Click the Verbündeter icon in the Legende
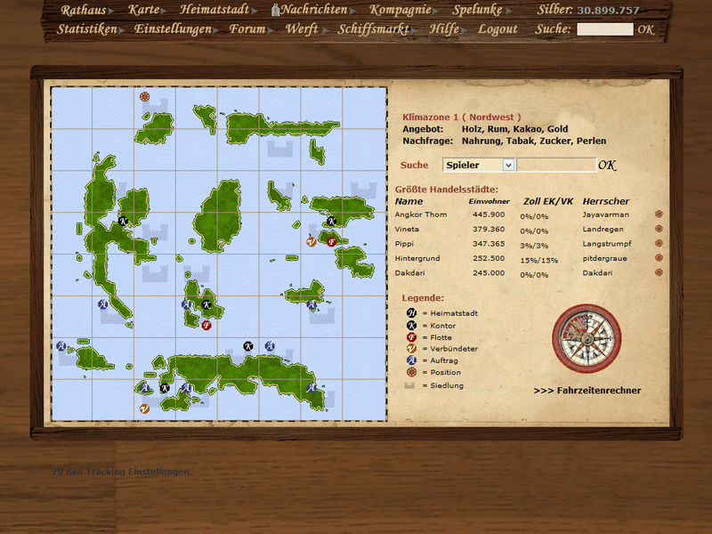This screenshot has height=534, width=712. coord(410,348)
